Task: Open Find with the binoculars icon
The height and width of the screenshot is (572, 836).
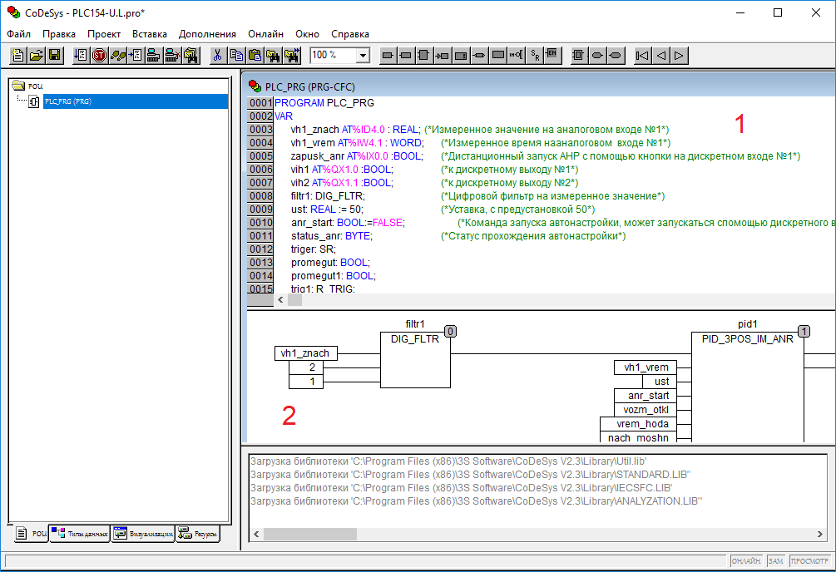Action: coord(273,56)
